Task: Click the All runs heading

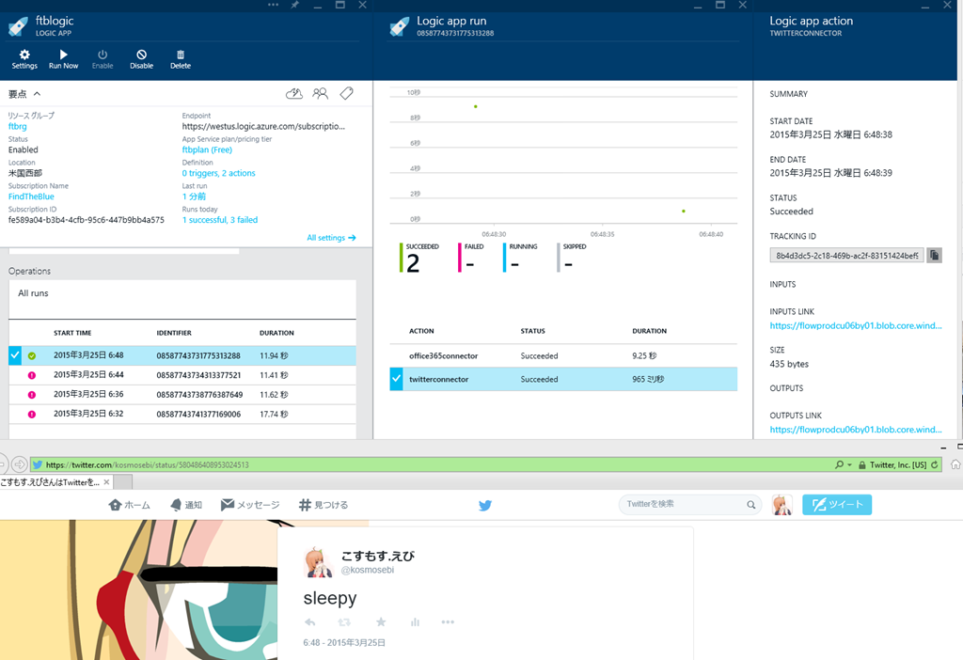Action: (x=33, y=293)
